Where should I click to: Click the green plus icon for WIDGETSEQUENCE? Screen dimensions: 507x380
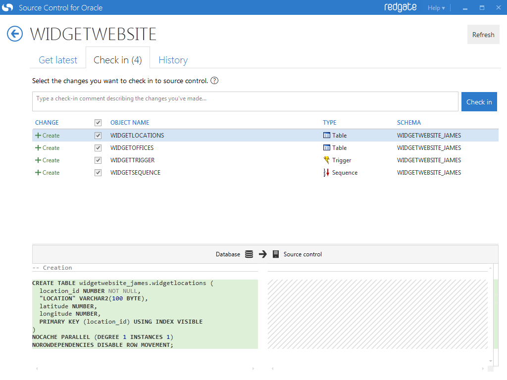point(38,173)
